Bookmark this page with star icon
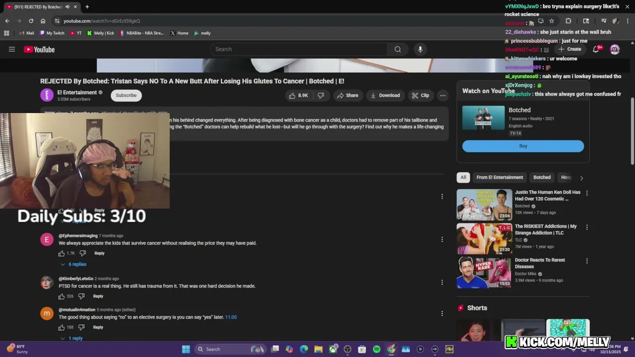Viewport: 635px width, 357px height. click(552, 21)
